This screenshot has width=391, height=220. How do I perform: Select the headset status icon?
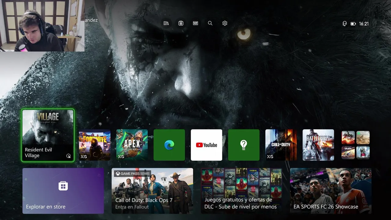point(345,24)
